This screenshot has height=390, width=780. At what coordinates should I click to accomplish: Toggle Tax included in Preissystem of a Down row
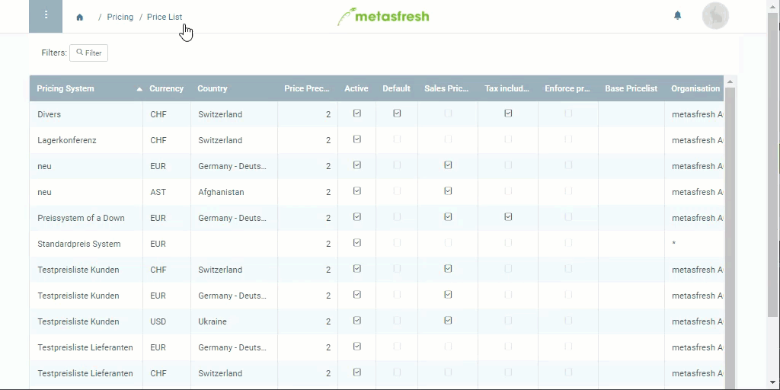(x=508, y=217)
